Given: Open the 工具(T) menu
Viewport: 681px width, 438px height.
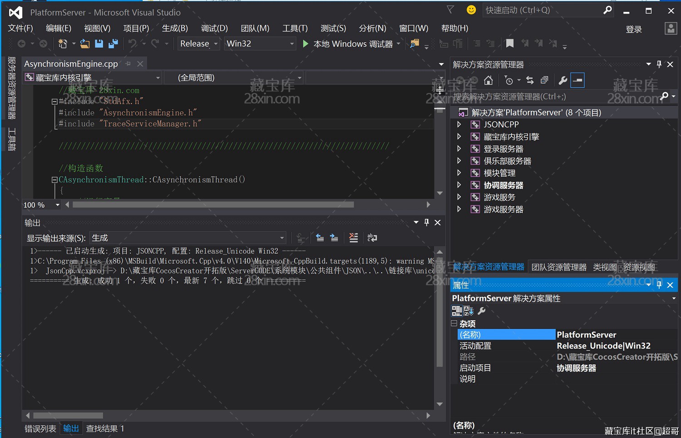Looking at the screenshot, I should tap(295, 28).
